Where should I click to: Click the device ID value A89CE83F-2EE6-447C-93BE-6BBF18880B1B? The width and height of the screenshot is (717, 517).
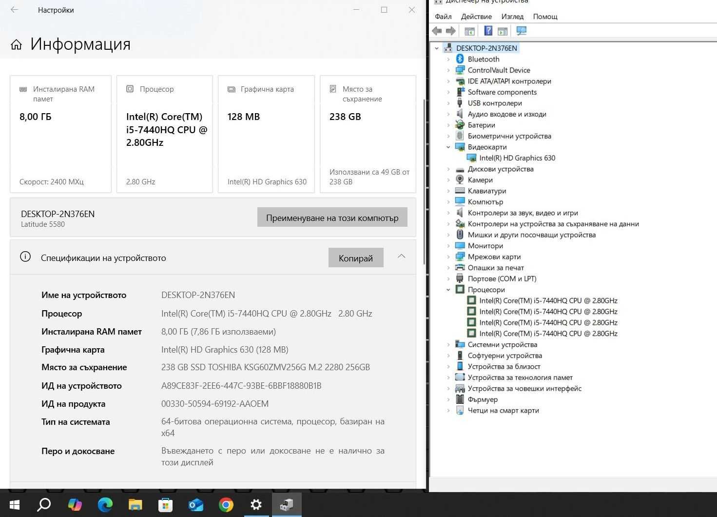pyautogui.click(x=241, y=386)
